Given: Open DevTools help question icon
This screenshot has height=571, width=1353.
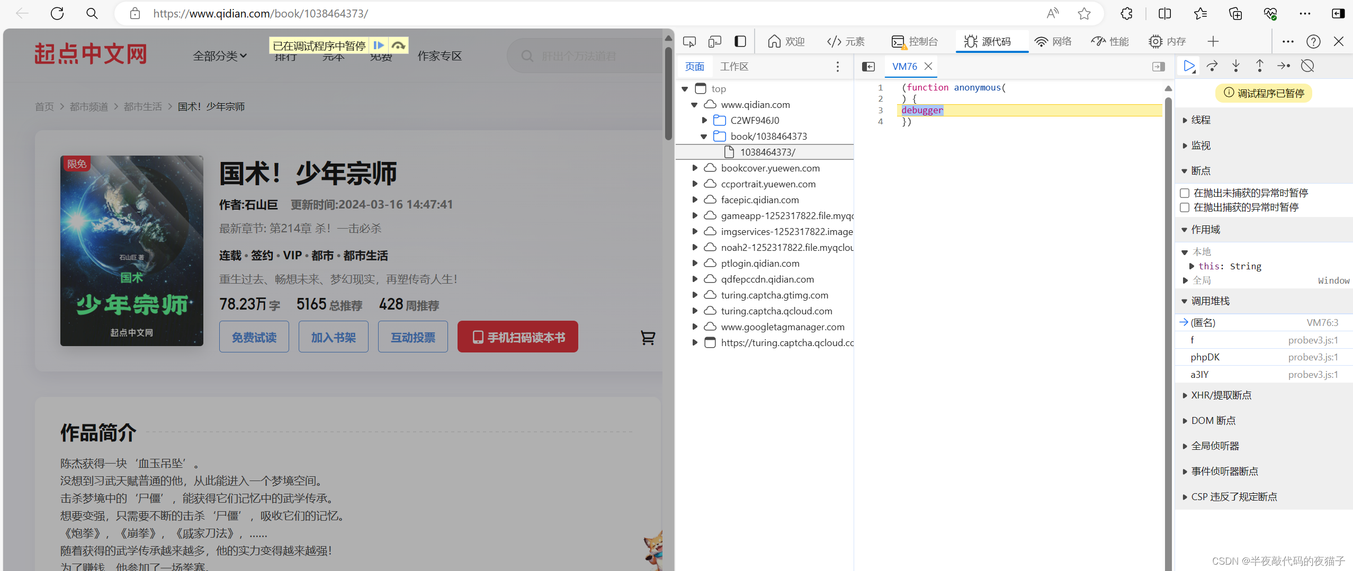Looking at the screenshot, I should 1313,41.
